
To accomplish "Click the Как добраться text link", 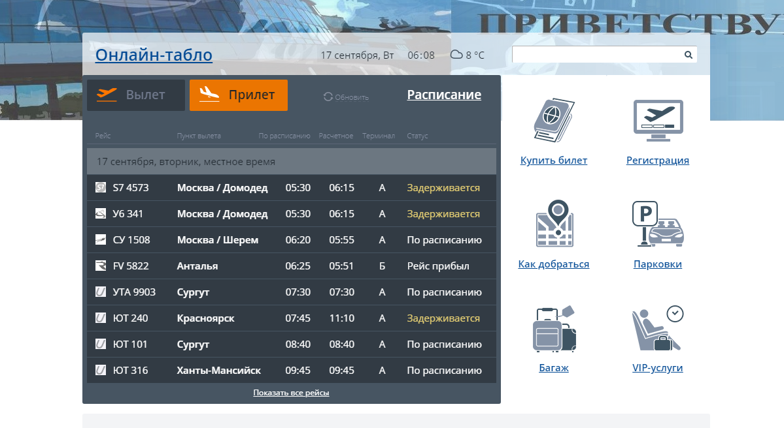I will (x=554, y=264).
